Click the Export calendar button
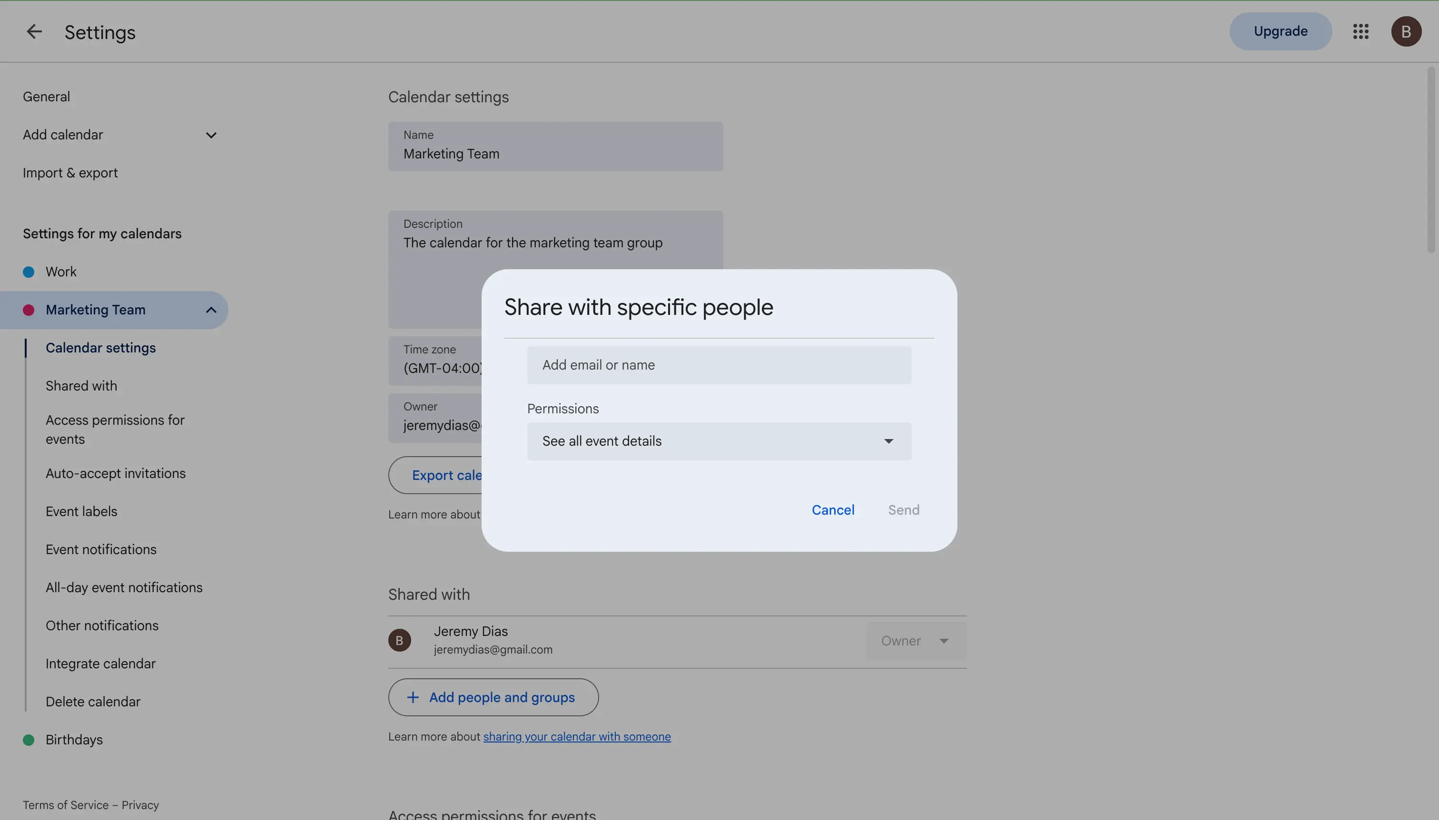This screenshot has height=820, width=1439. pos(435,475)
